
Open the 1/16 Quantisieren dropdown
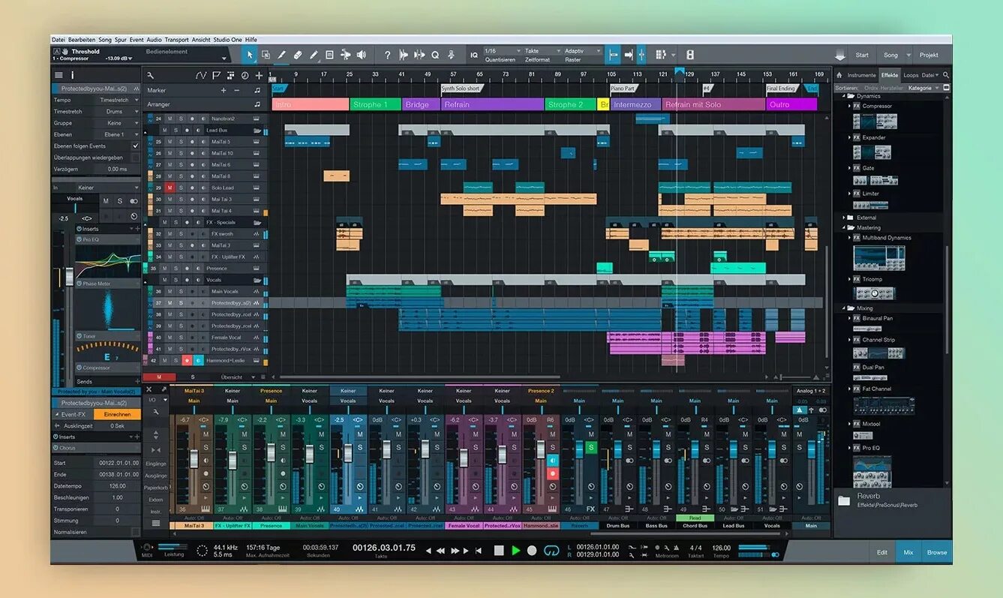pyautogui.click(x=501, y=51)
